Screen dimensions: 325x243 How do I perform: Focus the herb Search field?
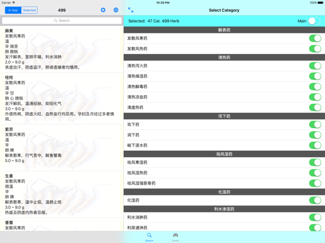pos(62,21)
